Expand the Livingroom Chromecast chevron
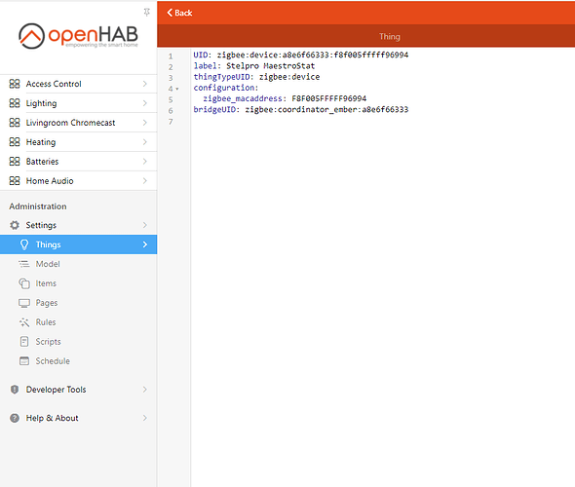 pos(145,123)
